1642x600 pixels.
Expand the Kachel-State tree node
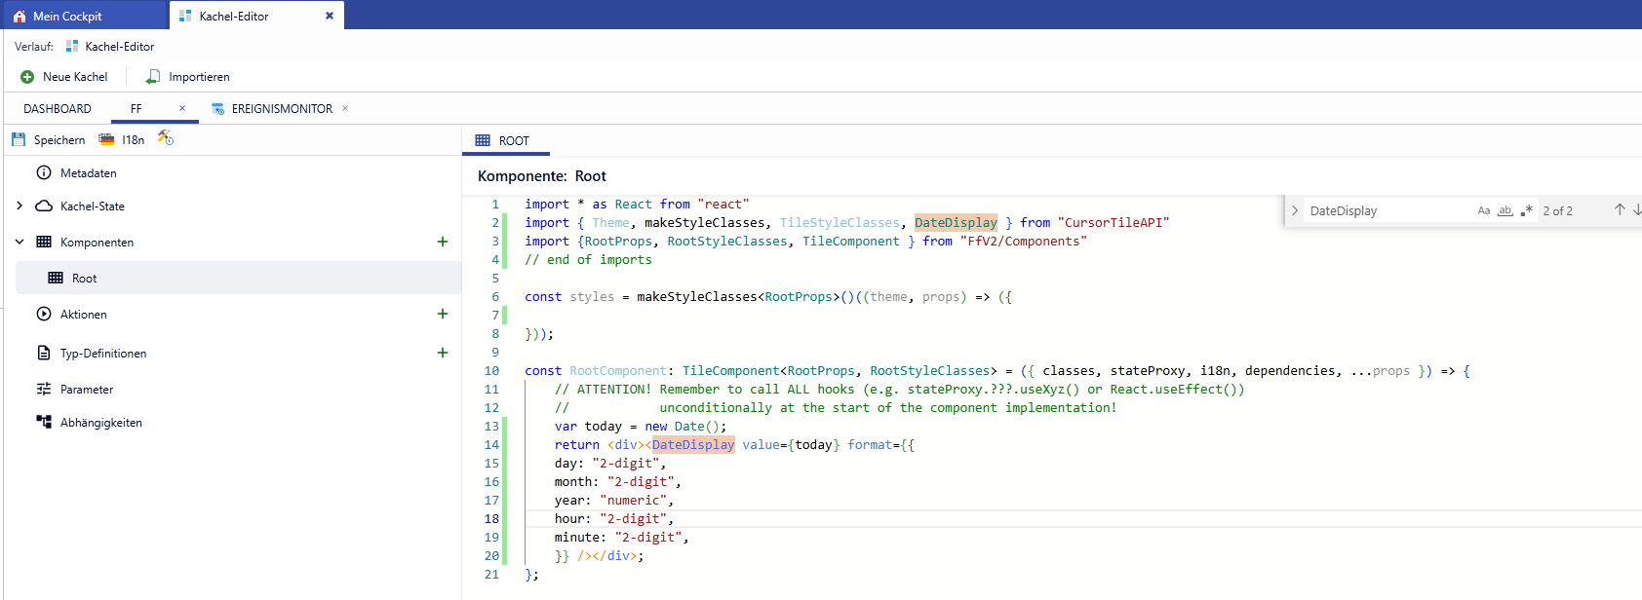click(20, 206)
